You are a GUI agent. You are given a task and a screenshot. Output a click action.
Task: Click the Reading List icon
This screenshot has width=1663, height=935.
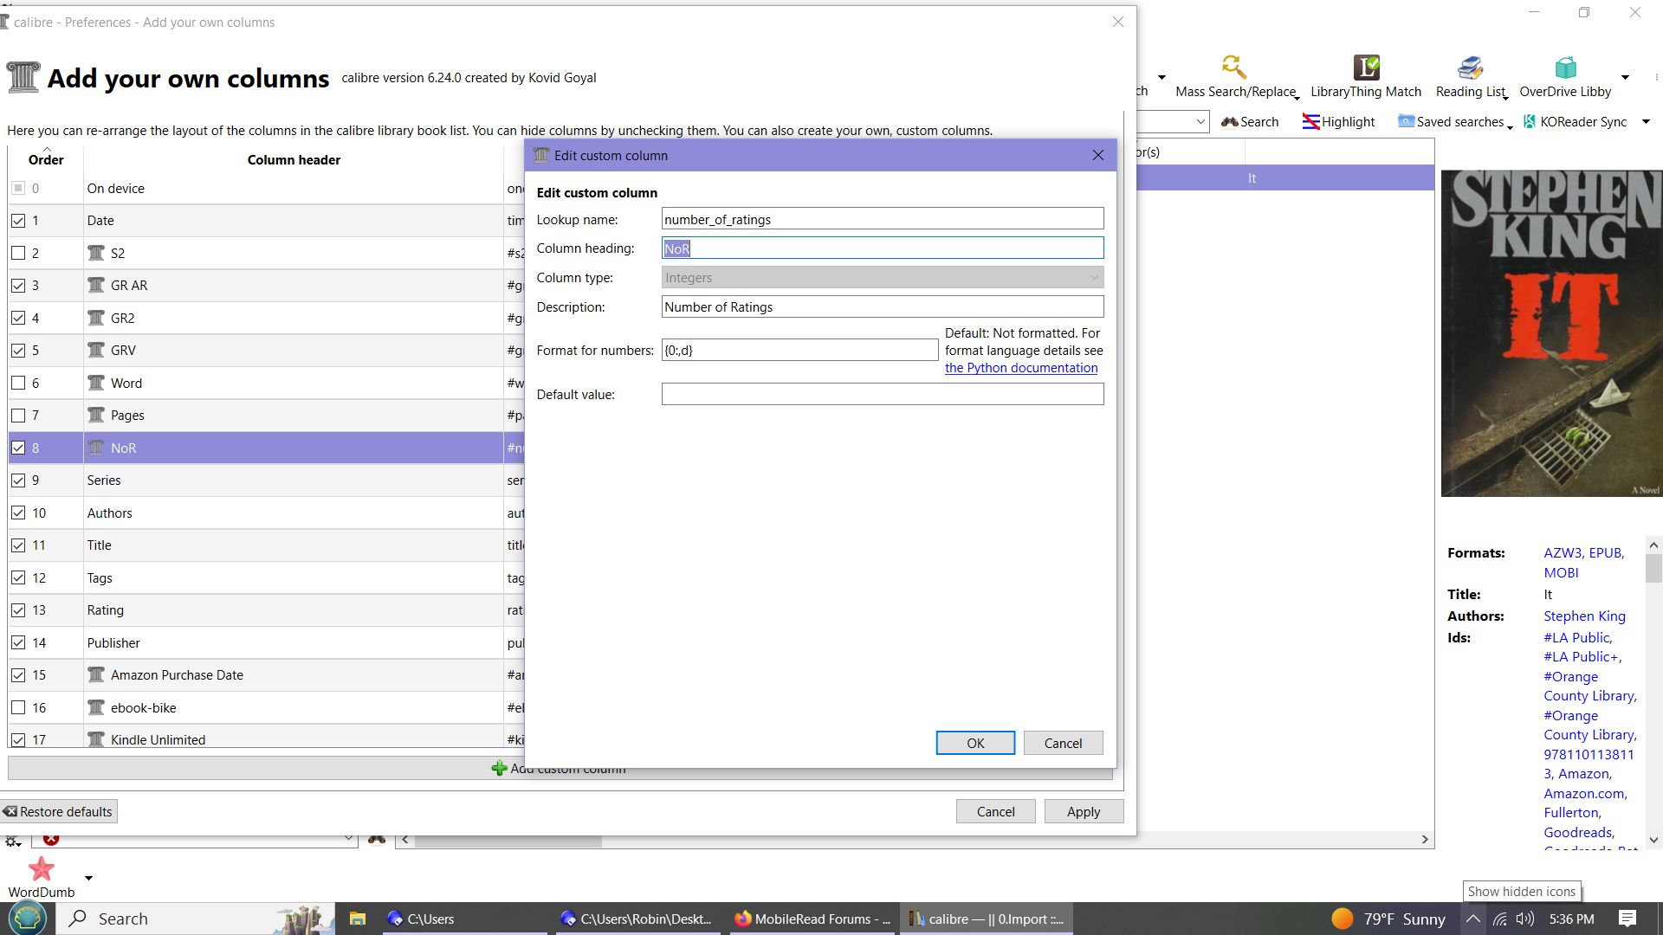point(1470,68)
